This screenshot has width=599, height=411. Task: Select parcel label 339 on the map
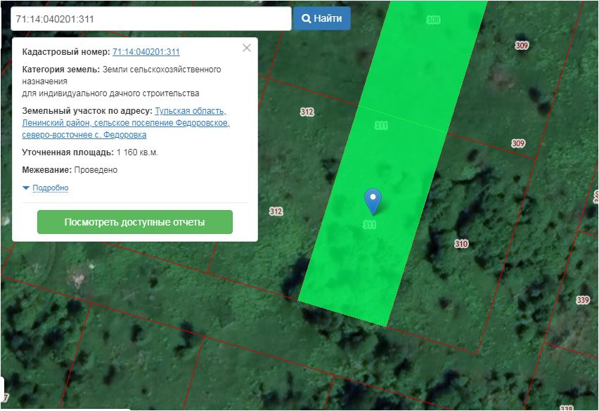583,300
